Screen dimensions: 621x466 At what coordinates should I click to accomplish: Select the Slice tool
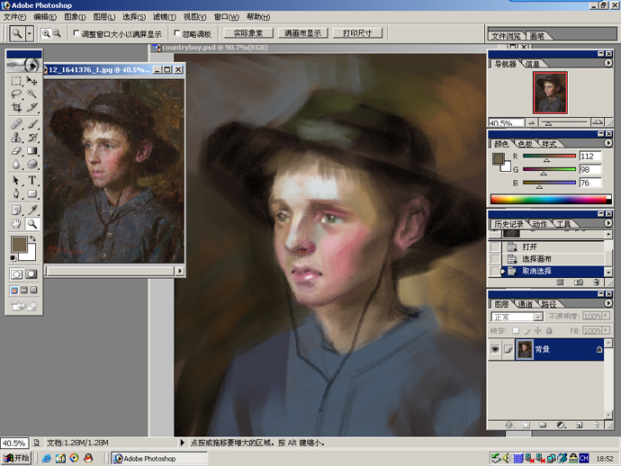tap(32, 107)
